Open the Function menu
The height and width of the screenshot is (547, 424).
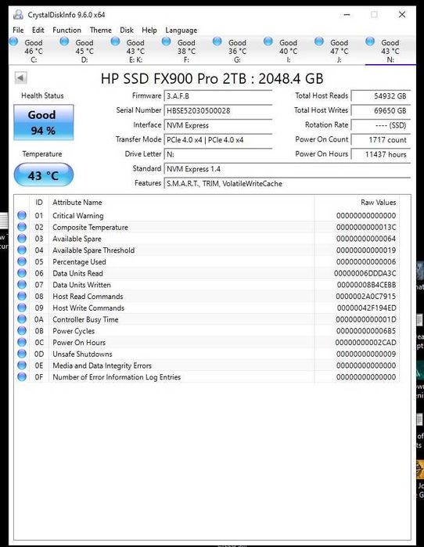click(x=66, y=30)
